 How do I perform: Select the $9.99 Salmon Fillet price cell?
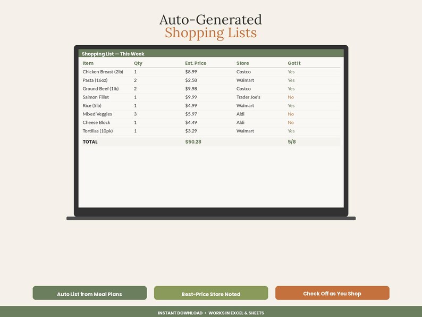pyautogui.click(x=191, y=97)
